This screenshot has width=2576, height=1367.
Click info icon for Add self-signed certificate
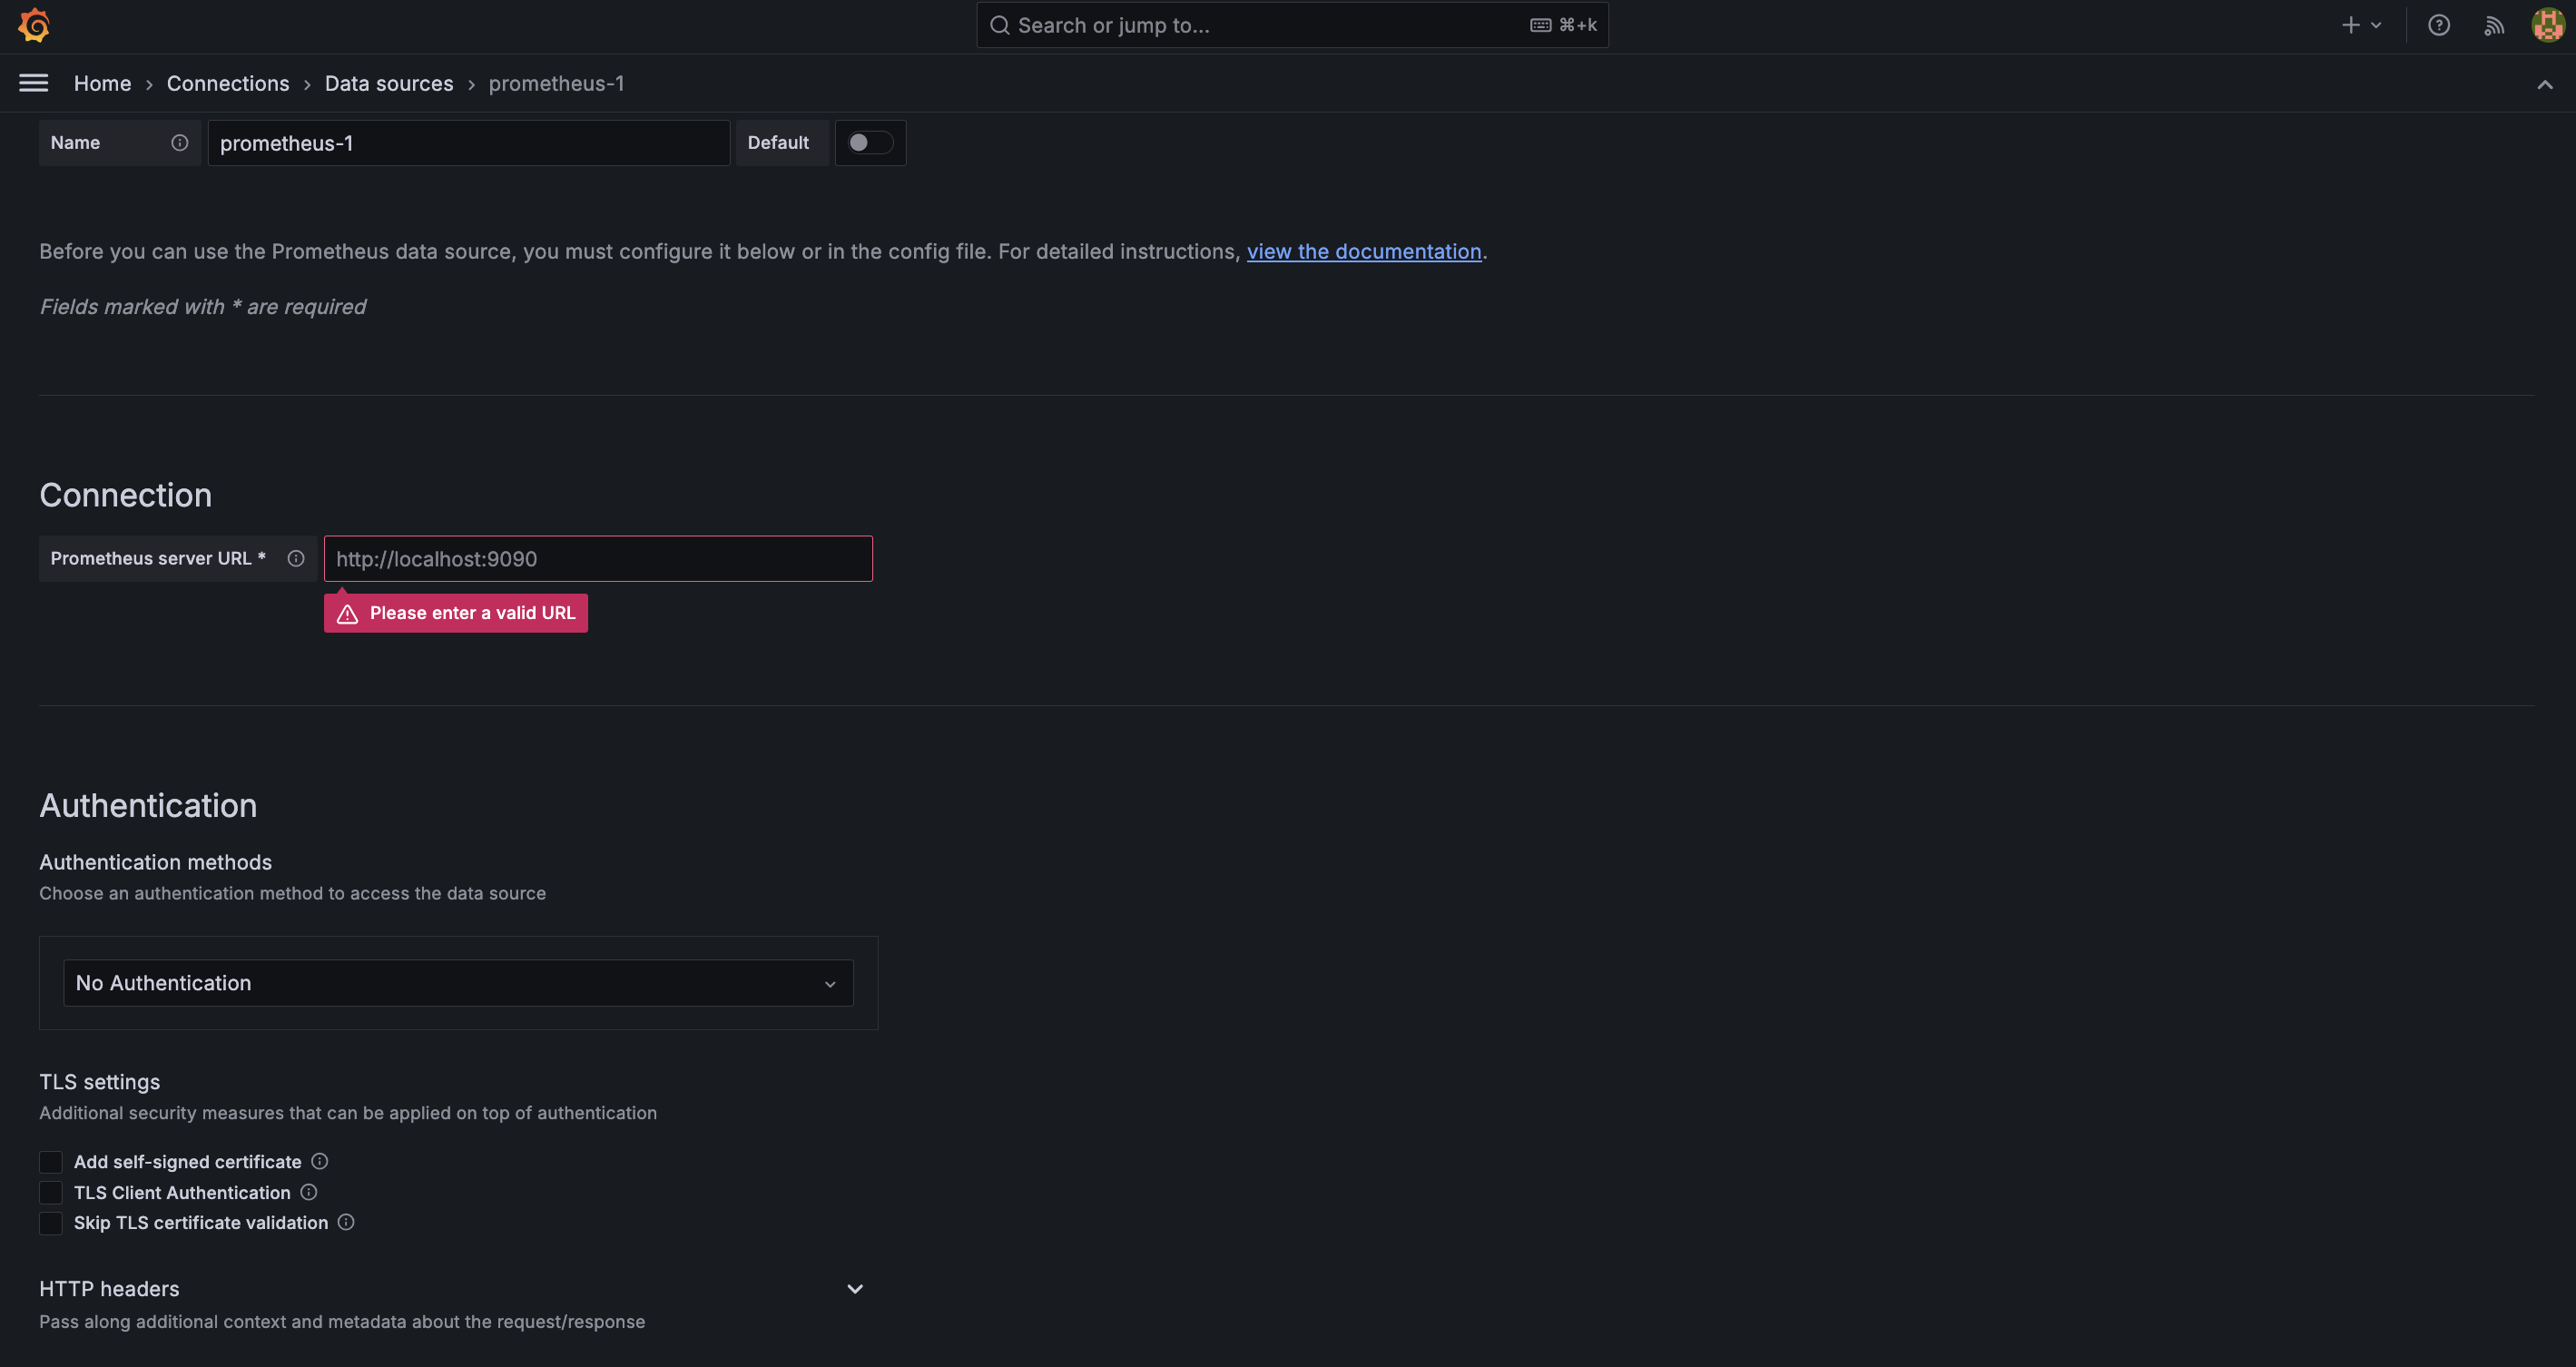(x=319, y=1161)
